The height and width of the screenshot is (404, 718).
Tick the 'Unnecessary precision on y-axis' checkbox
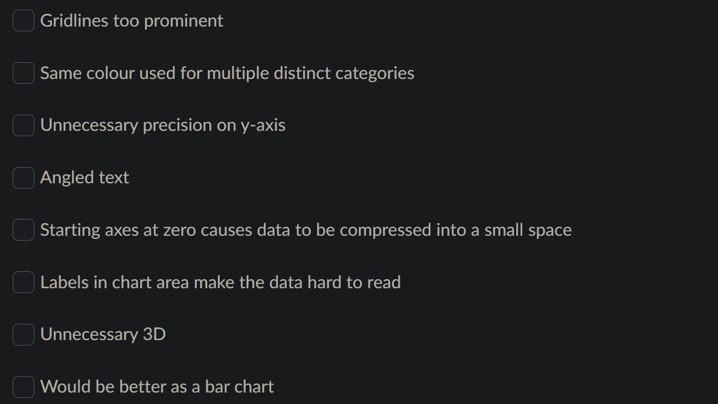(x=23, y=125)
